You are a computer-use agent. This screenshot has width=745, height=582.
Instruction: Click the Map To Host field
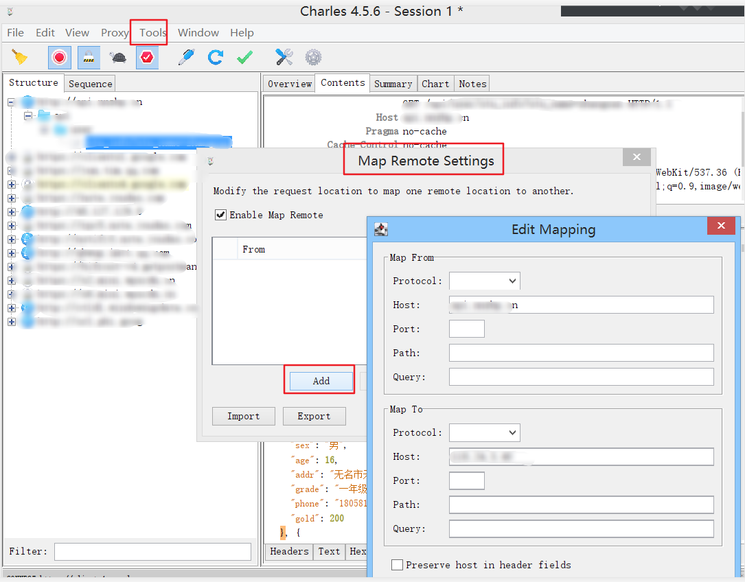click(x=581, y=456)
